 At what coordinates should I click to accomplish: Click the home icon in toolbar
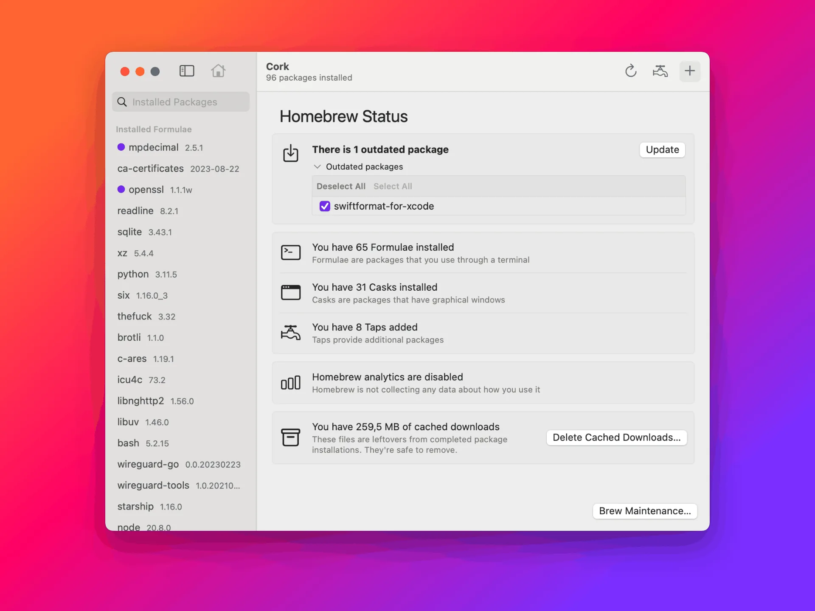tap(218, 71)
